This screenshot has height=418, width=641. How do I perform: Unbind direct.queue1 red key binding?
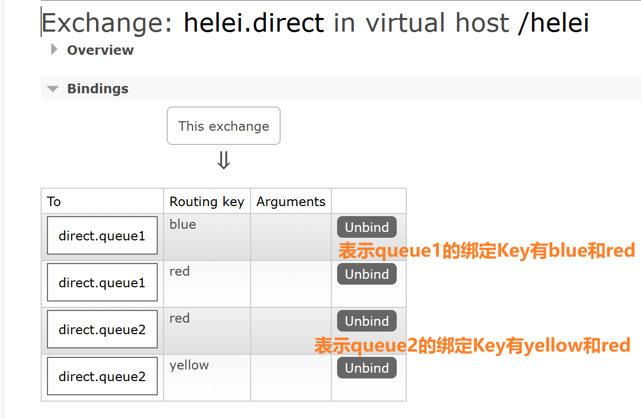click(367, 274)
